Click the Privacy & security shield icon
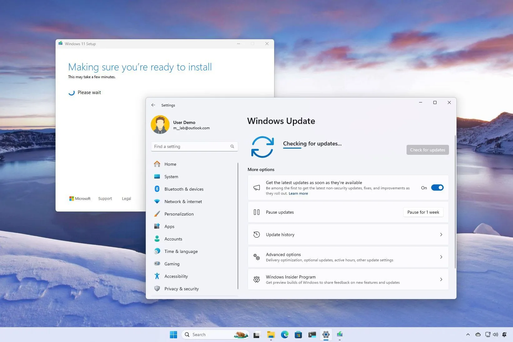 [157, 288]
